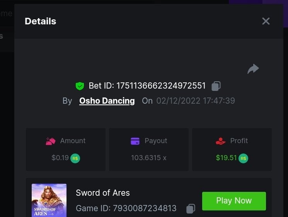
Task: Click the share arrow icon
Action: pyautogui.click(x=253, y=69)
